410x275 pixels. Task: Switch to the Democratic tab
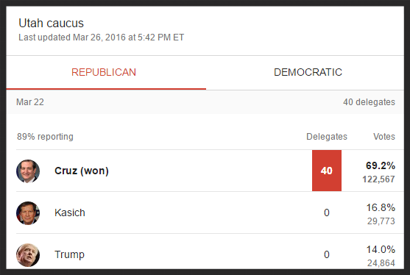click(x=308, y=72)
